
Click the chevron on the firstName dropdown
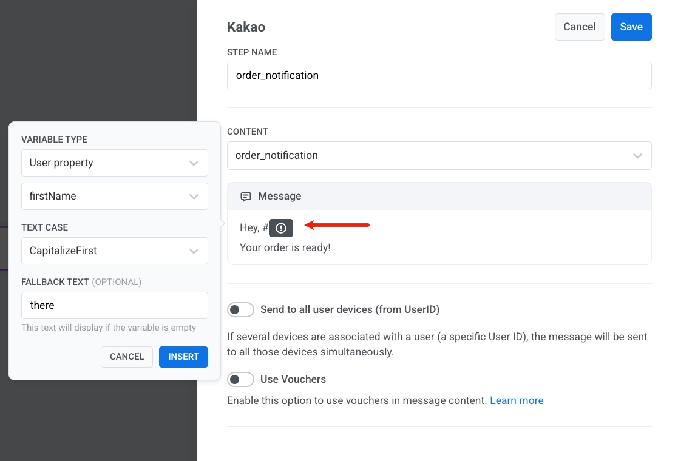194,196
